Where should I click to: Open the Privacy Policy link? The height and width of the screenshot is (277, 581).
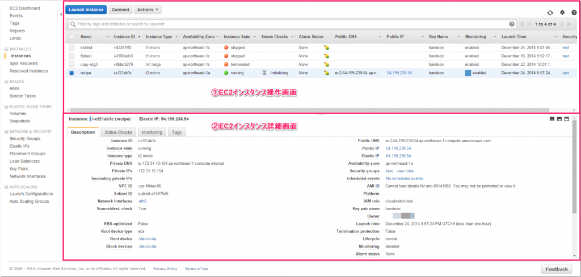165,269
